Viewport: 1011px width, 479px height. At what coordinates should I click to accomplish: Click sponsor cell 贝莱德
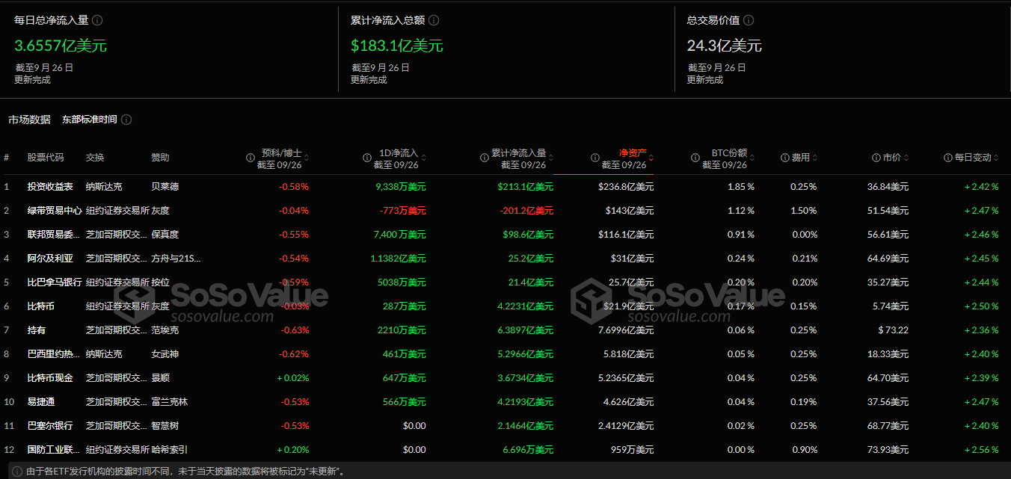click(165, 187)
